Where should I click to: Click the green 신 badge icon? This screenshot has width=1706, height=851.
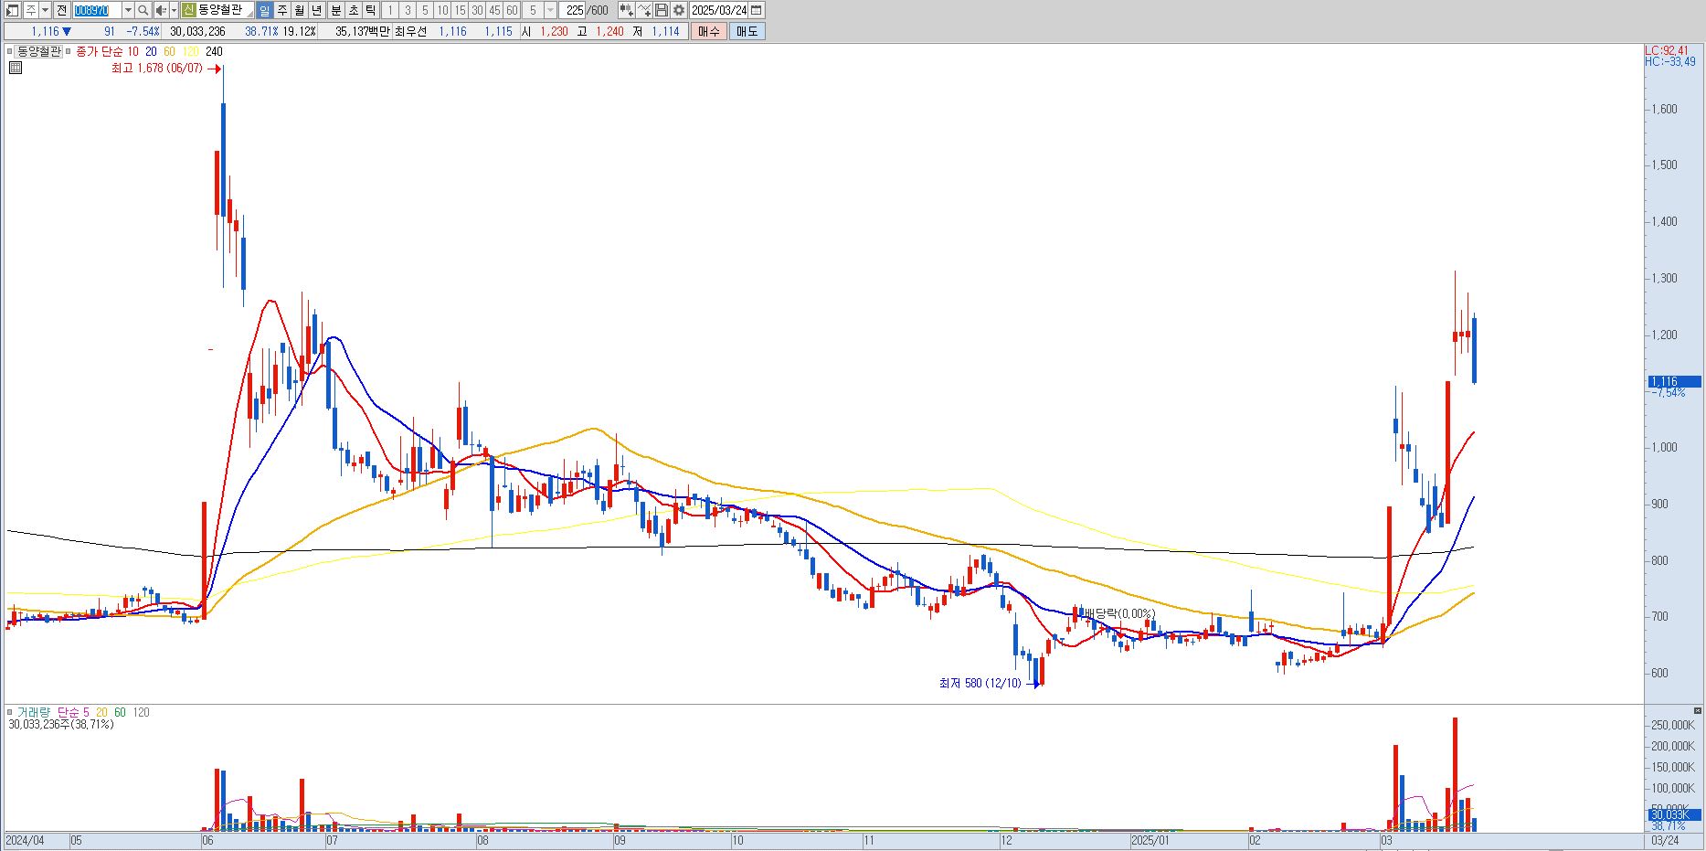pos(188,10)
